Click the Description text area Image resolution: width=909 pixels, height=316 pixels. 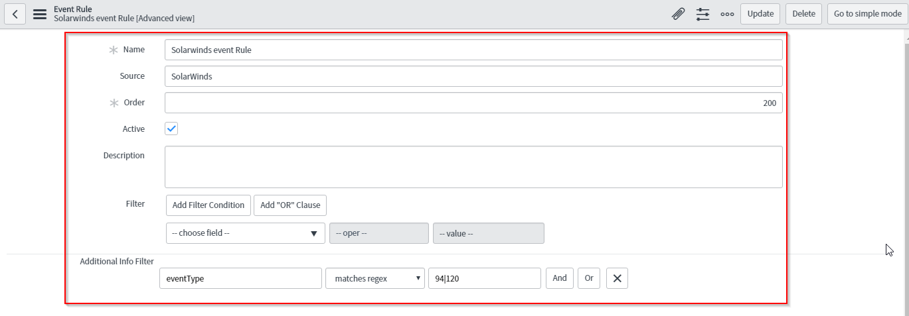point(473,167)
